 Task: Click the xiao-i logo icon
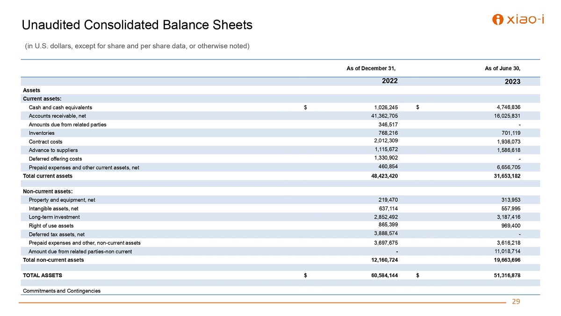499,19
